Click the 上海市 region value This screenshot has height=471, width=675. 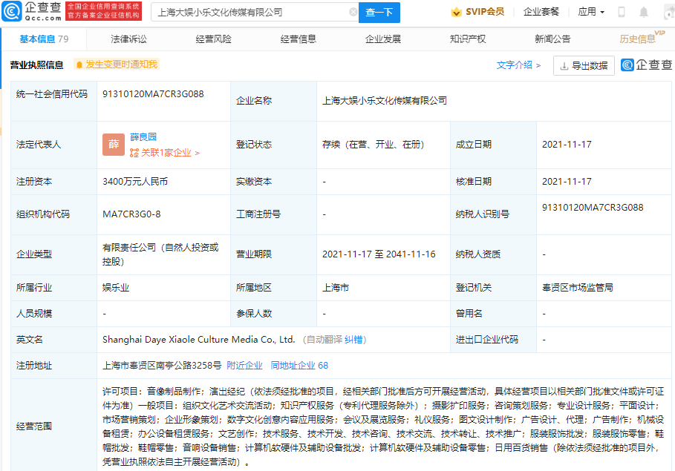click(336, 288)
